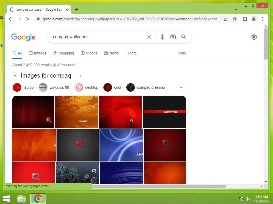Open search Tools
The image size is (273, 204).
pyautogui.click(x=181, y=53)
